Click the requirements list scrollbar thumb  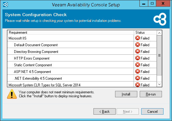click(x=160, y=55)
